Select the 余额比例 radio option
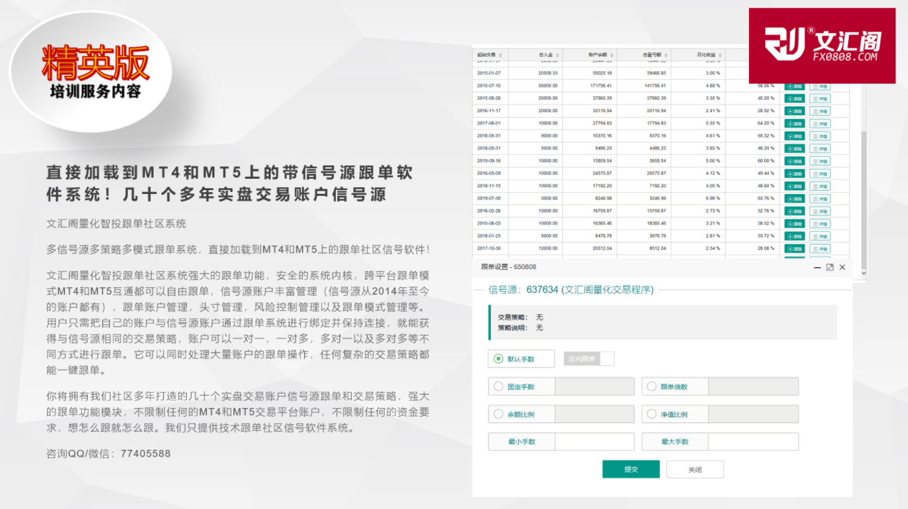 pos(498,414)
